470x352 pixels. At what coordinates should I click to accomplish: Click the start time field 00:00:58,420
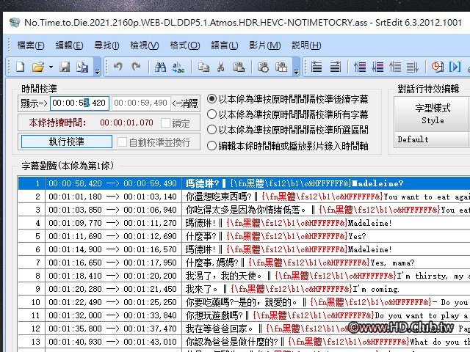(x=79, y=103)
